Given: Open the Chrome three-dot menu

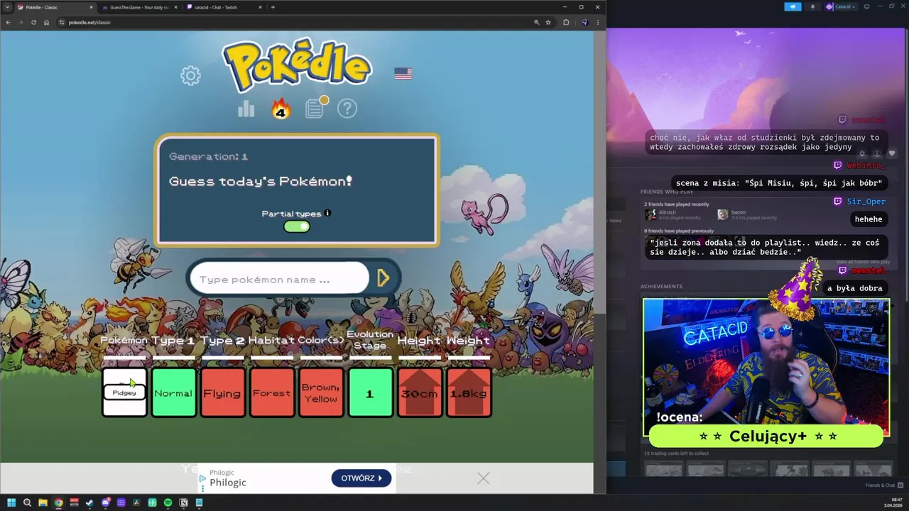Looking at the screenshot, I should coord(598,22).
